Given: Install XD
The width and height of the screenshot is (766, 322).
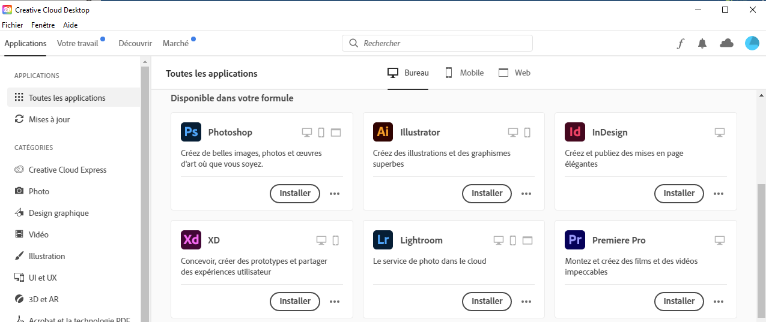Looking at the screenshot, I should click(x=295, y=302).
